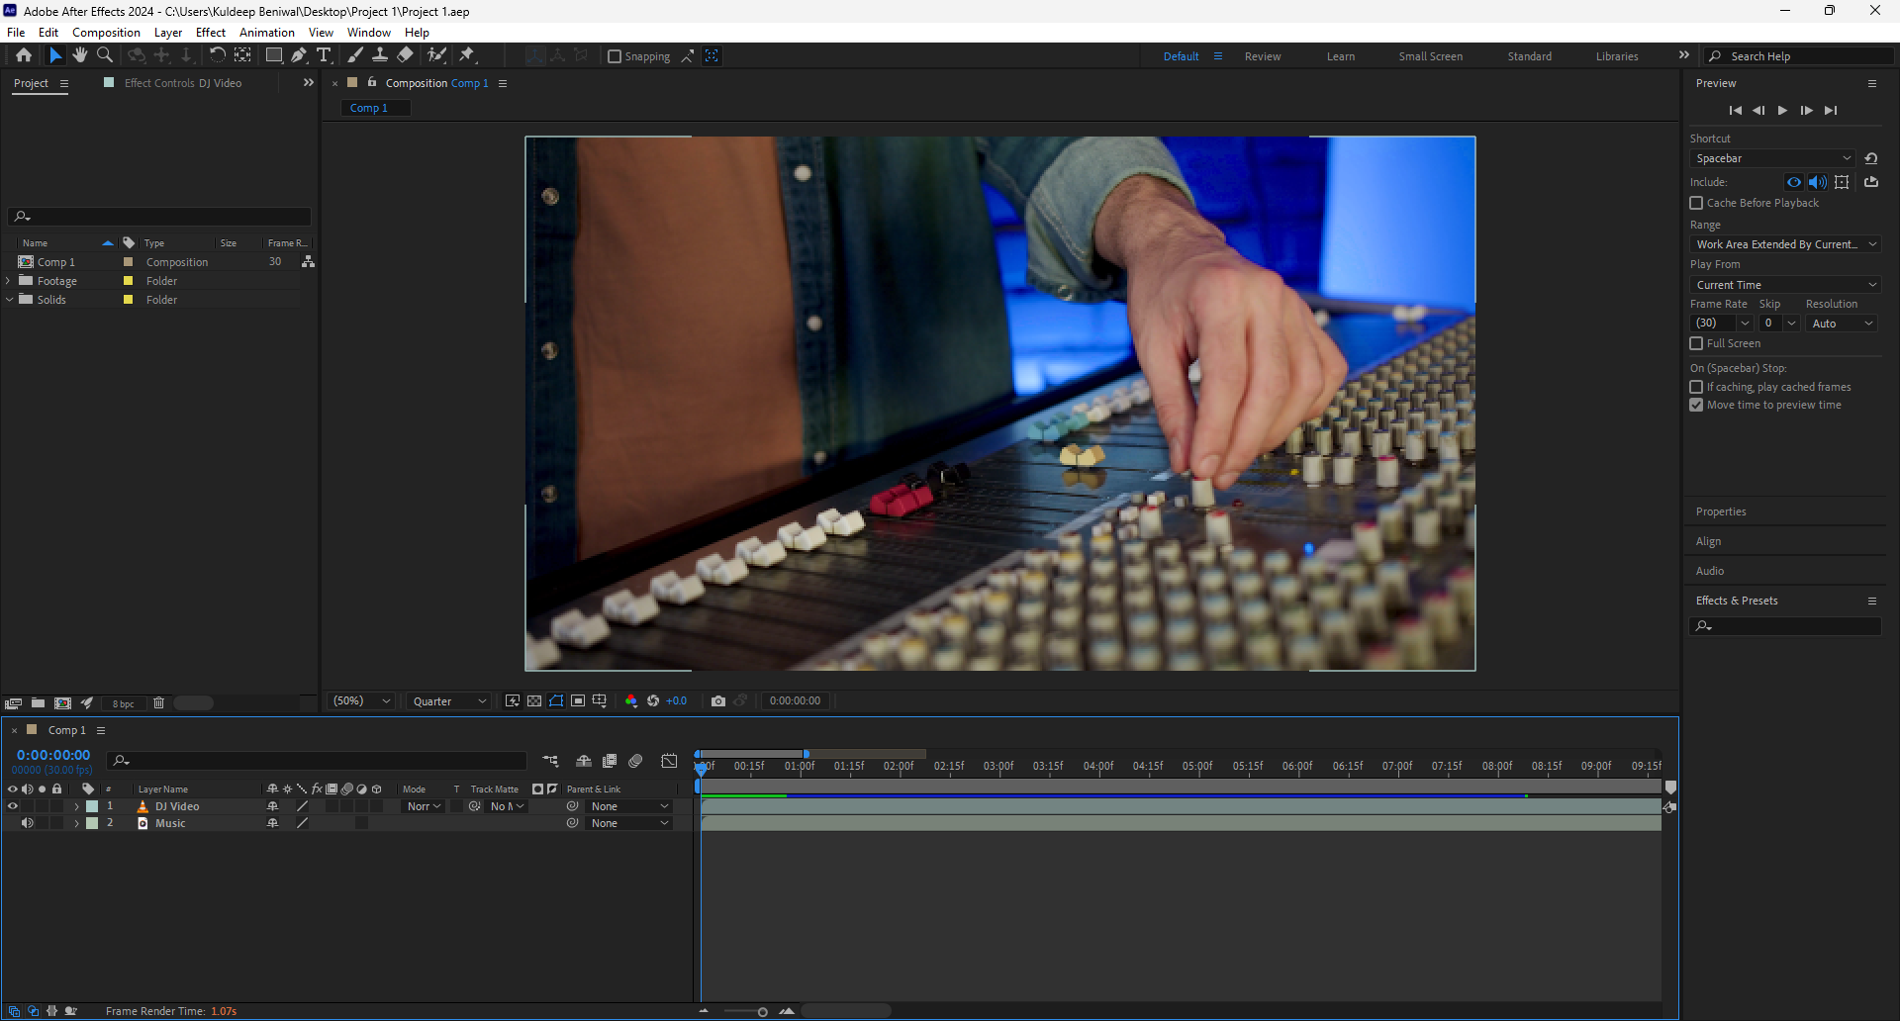The width and height of the screenshot is (1900, 1021).
Task: Switch to the Review workspace
Action: coord(1262,56)
